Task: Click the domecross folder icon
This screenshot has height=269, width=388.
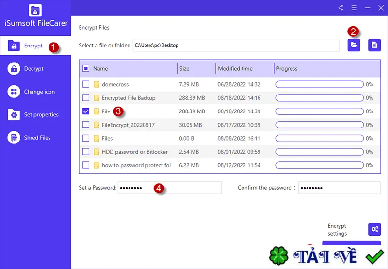Action: pos(96,84)
